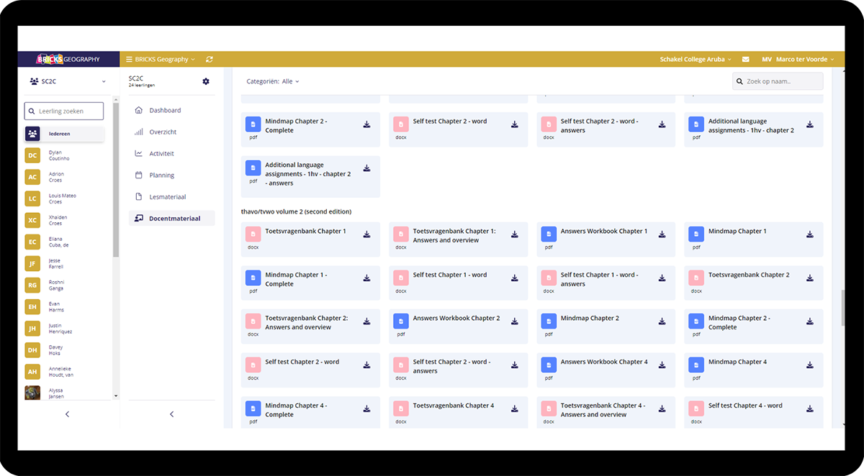The height and width of the screenshot is (476, 864).
Task: Download Mindmap Chapter 4 pdf
Action: tap(809, 365)
